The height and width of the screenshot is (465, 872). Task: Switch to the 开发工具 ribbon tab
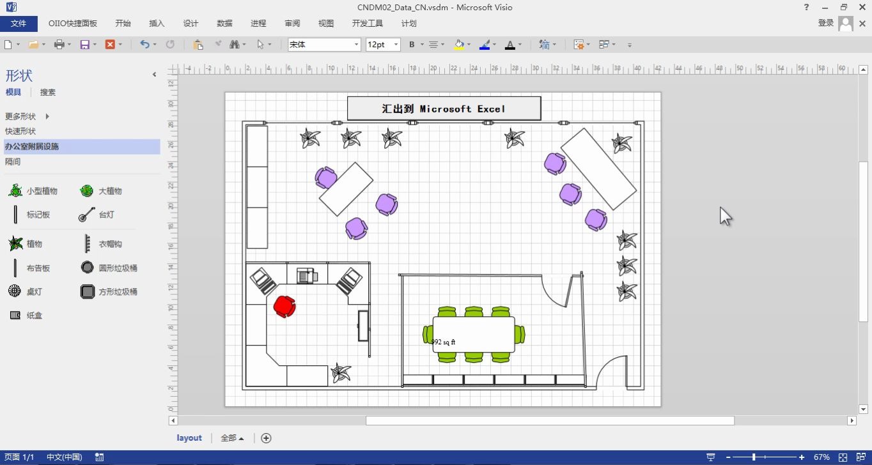click(x=368, y=23)
